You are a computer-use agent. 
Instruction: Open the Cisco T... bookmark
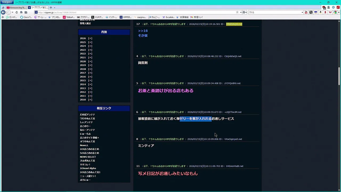pyautogui.click(x=26, y=17)
